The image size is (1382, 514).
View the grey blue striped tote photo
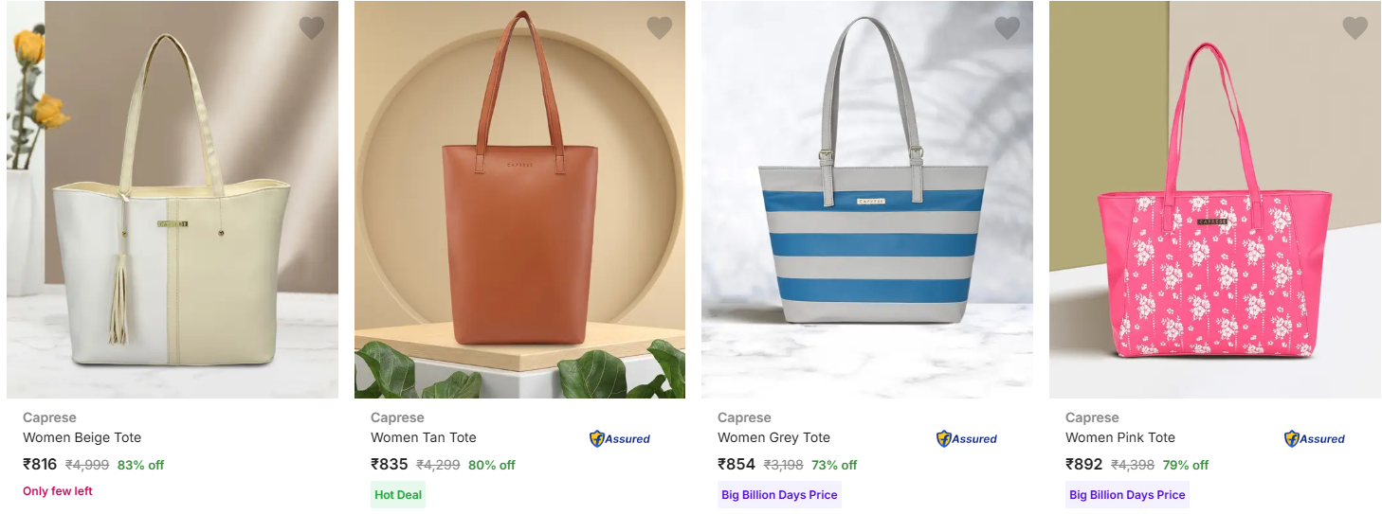pos(867,200)
